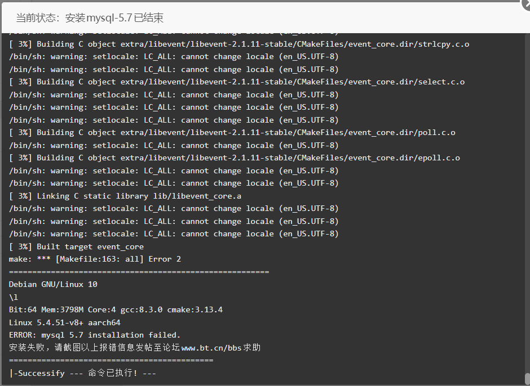Click the Debian GNU/Linux 10 line
Viewport: 530px width, 386px height.
pyautogui.click(x=53, y=285)
